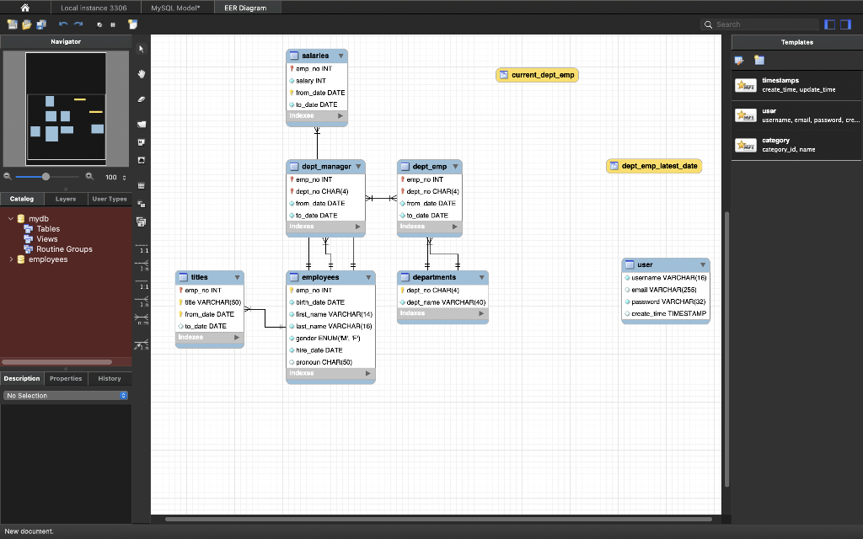Screen dimensions: 863x539
Task: Select the Eraser tool
Action: (x=142, y=99)
